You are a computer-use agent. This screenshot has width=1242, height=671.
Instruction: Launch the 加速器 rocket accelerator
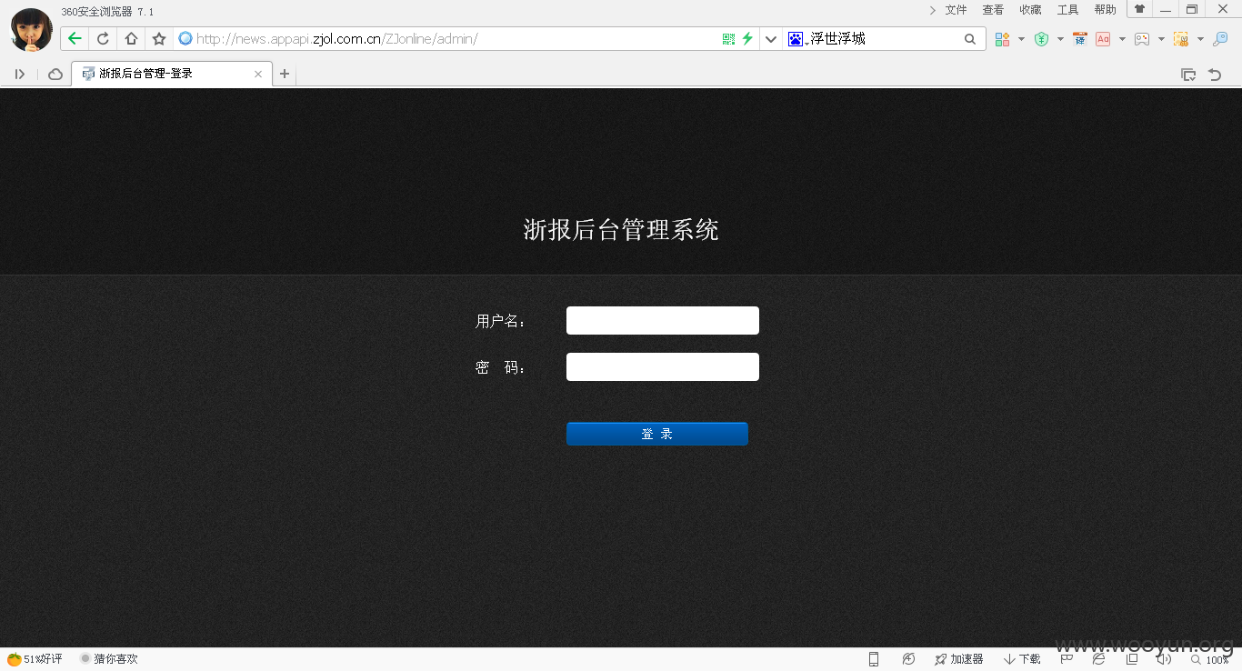[x=958, y=659]
